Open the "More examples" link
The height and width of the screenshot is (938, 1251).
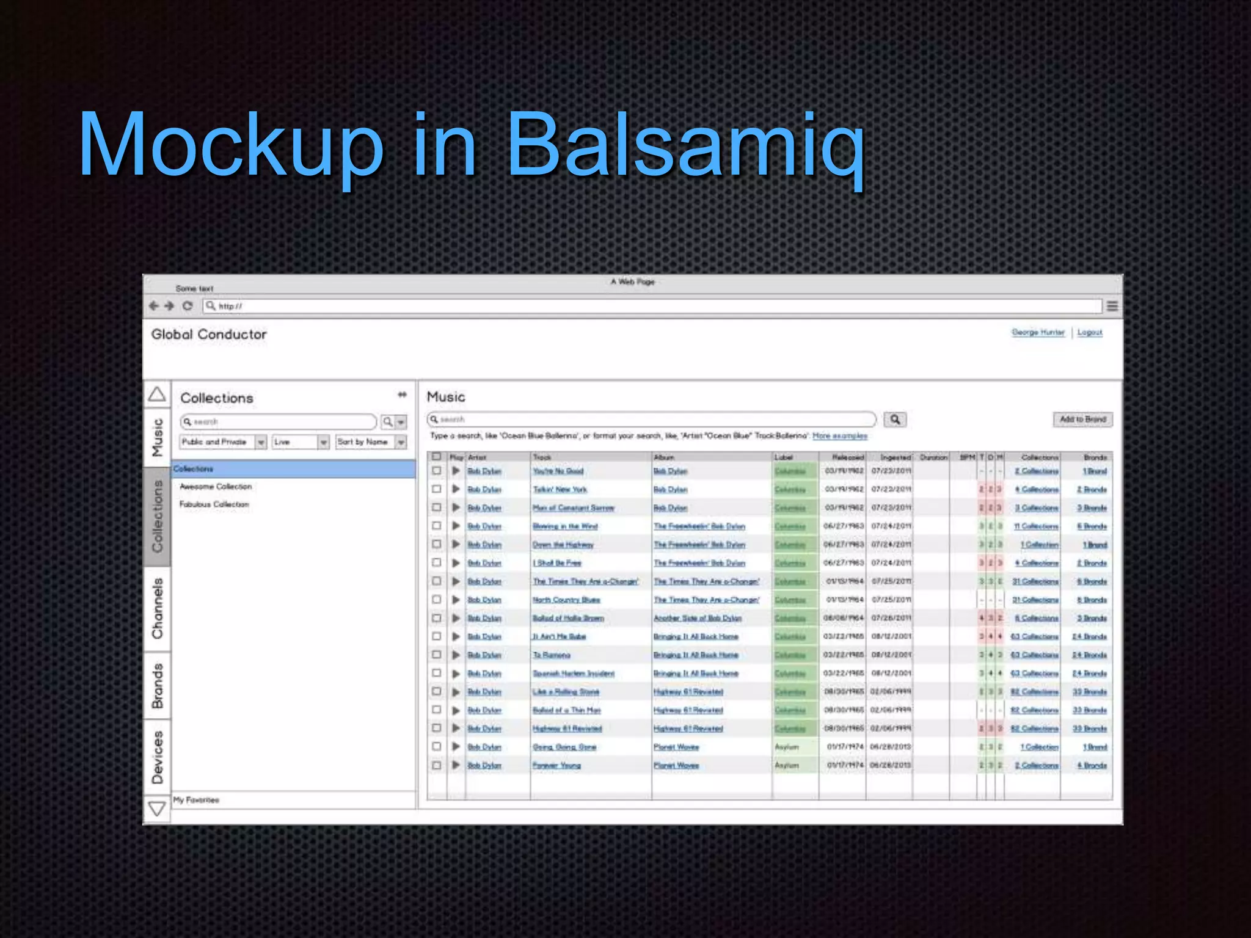click(x=840, y=435)
